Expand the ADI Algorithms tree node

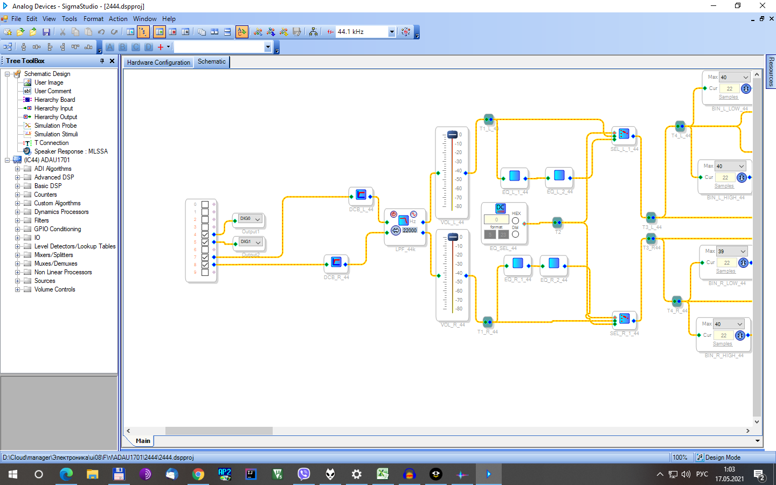coord(17,169)
